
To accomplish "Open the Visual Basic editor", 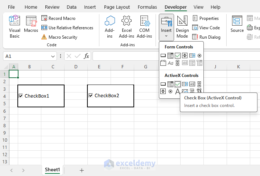I will click(x=15, y=26).
